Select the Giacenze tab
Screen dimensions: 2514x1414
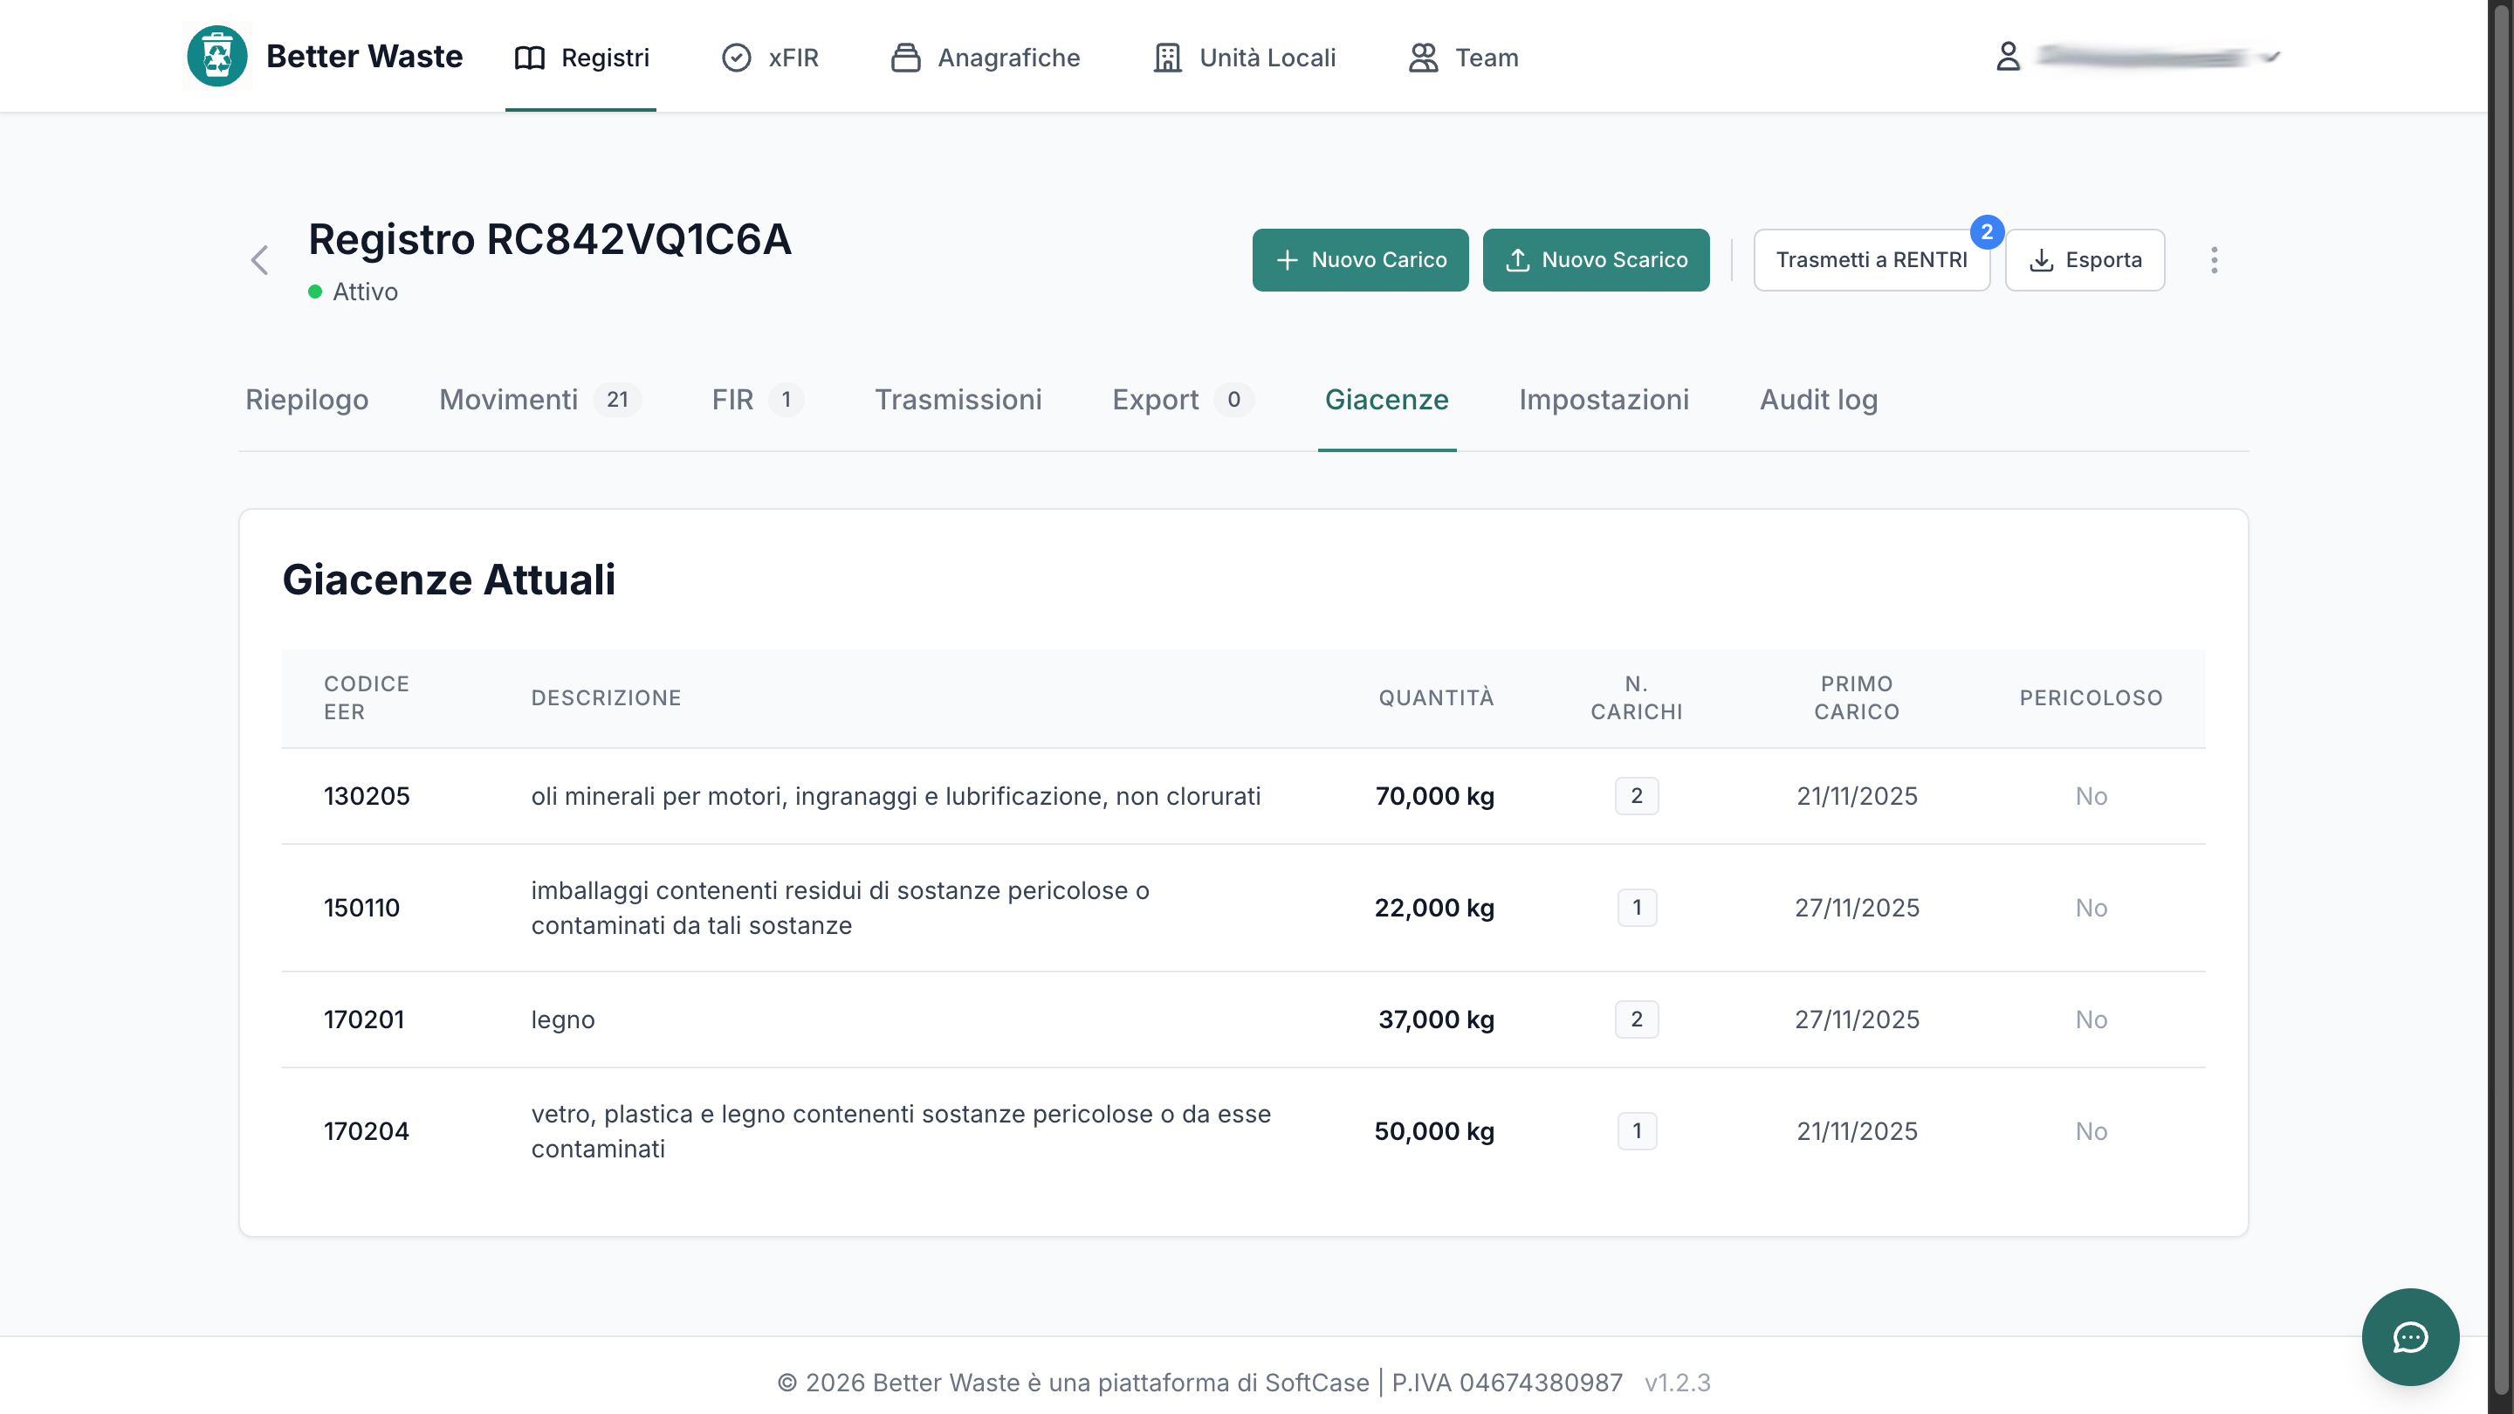click(1386, 399)
